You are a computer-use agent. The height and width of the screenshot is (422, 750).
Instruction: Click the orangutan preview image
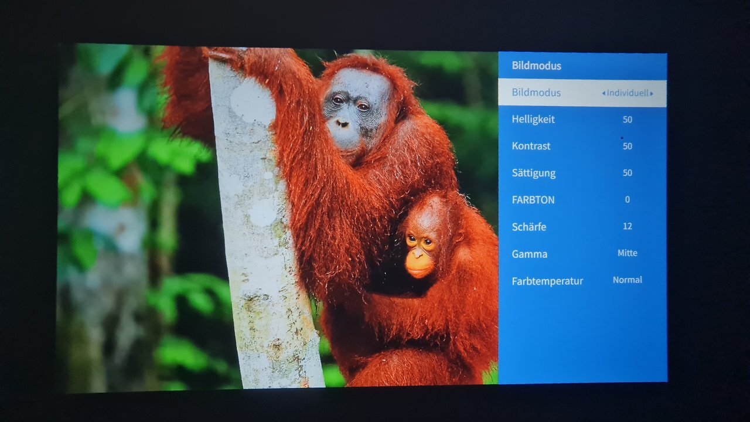click(278, 217)
